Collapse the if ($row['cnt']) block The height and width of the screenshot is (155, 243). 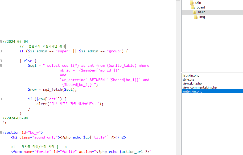[1, 99]
